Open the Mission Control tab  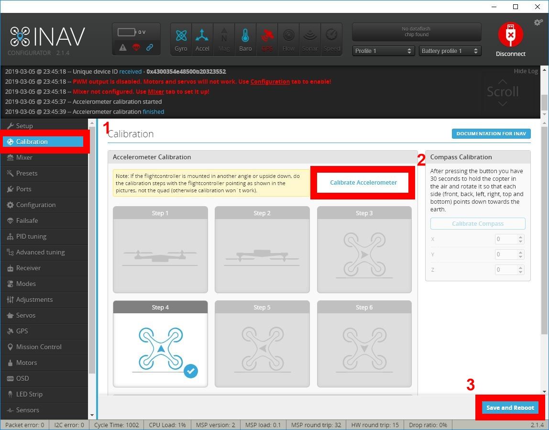tap(44, 347)
